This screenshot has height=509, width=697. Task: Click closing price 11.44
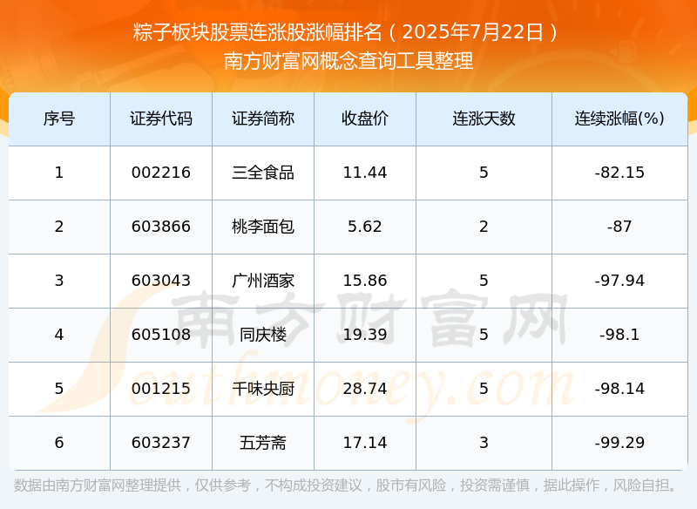(365, 173)
